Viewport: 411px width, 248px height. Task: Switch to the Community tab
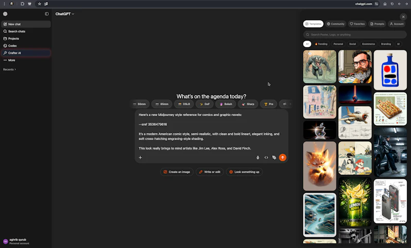[x=336, y=24]
